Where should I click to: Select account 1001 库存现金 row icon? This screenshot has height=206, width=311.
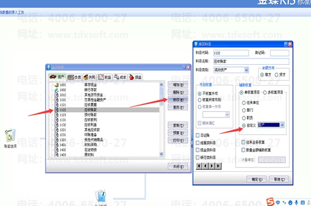(x=56, y=85)
